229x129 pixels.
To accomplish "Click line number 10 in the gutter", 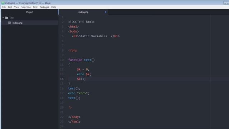I will pos(62,60).
